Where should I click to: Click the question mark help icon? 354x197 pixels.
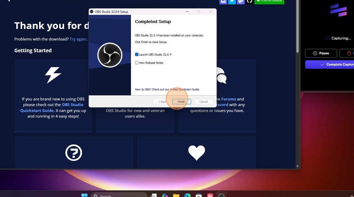(x=74, y=153)
